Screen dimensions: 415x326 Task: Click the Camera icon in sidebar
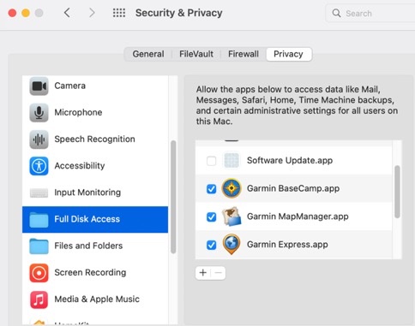click(x=39, y=86)
